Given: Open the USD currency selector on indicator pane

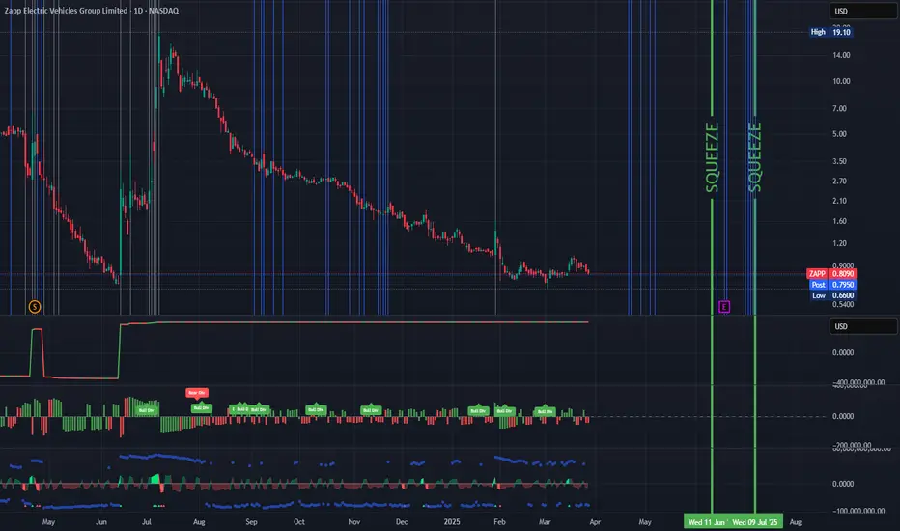Looking at the screenshot, I should coord(863,326).
